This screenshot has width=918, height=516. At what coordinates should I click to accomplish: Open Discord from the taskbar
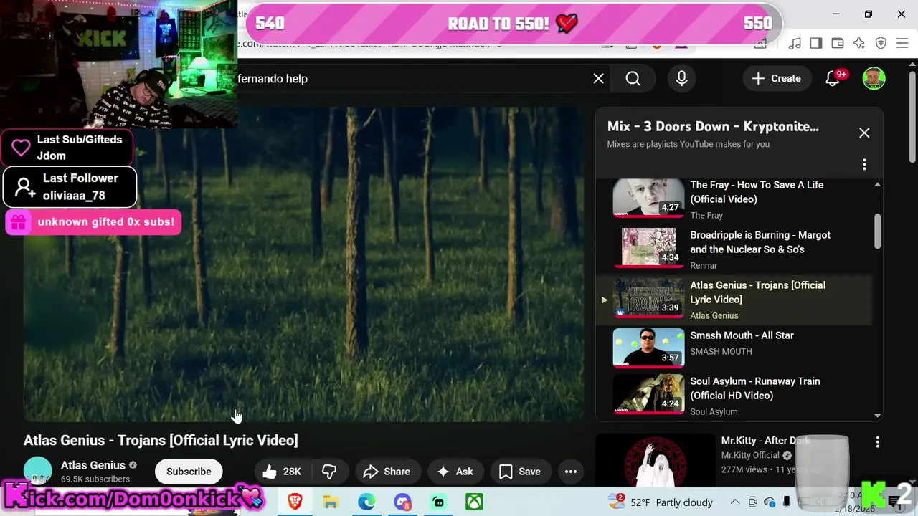point(402,502)
